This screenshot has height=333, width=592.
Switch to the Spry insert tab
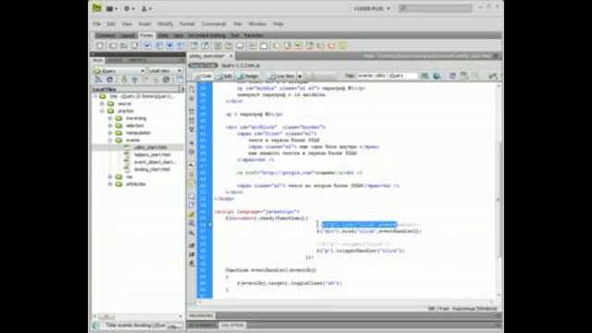coord(179,35)
